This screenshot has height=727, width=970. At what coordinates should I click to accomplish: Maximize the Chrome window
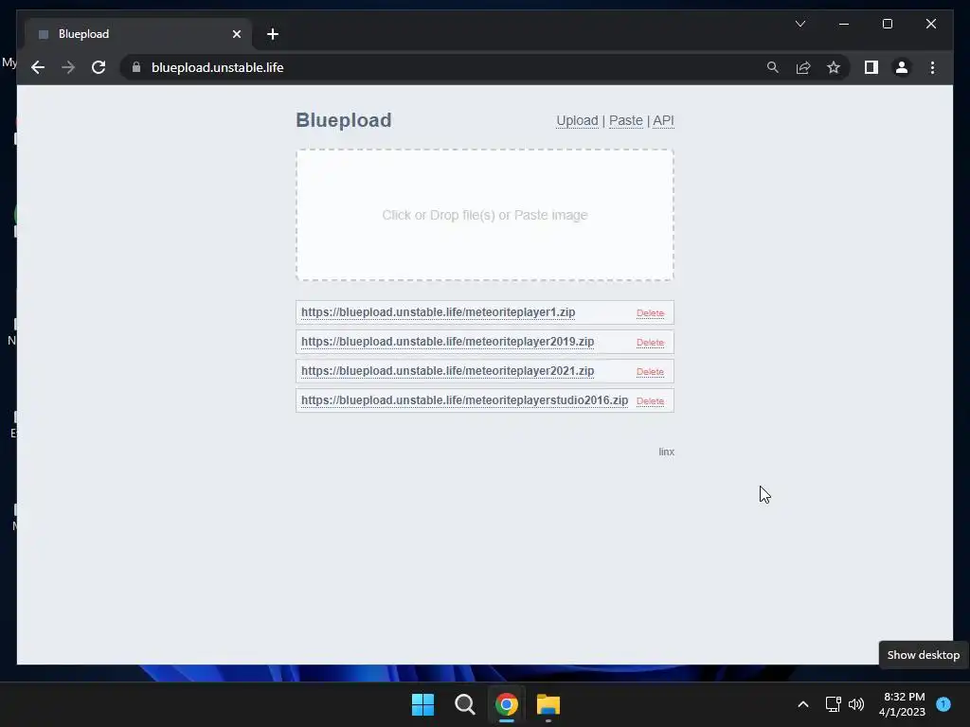[887, 24]
